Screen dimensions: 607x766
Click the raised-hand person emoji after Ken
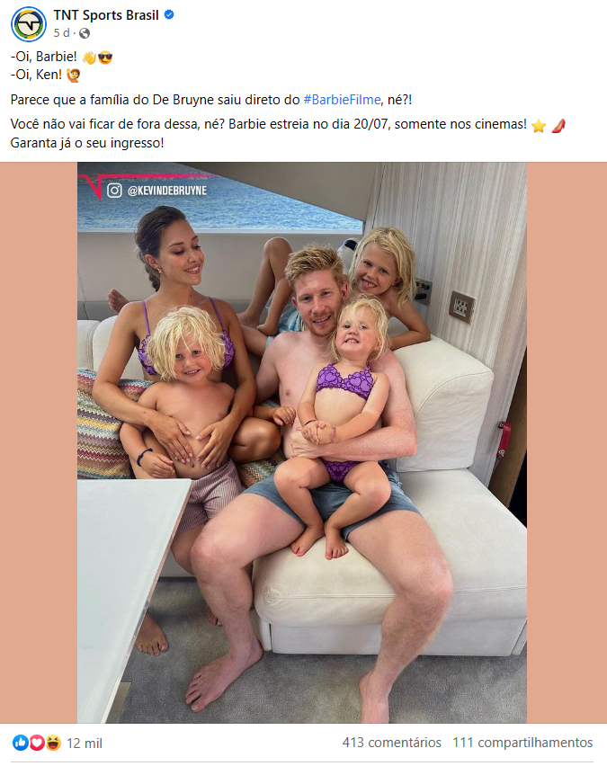(x=74, y=76)
